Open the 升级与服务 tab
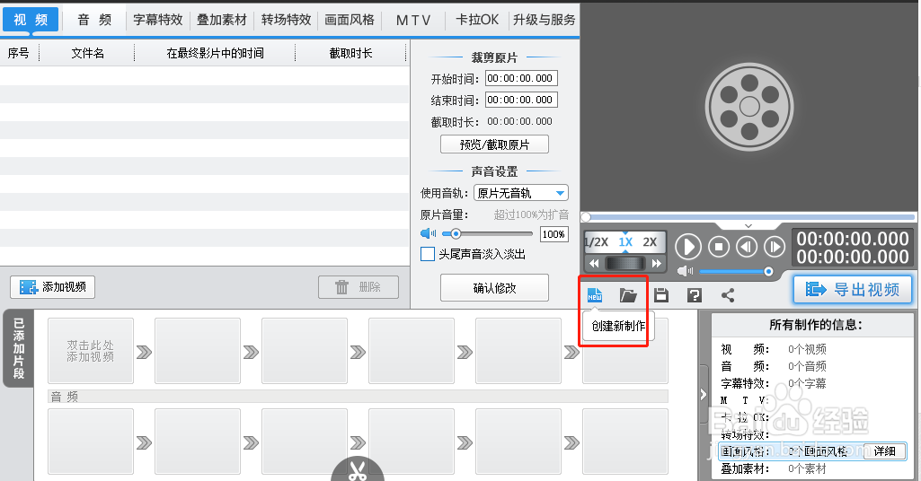921x481 pixels. pyautogui.click(x=544, y=20)
